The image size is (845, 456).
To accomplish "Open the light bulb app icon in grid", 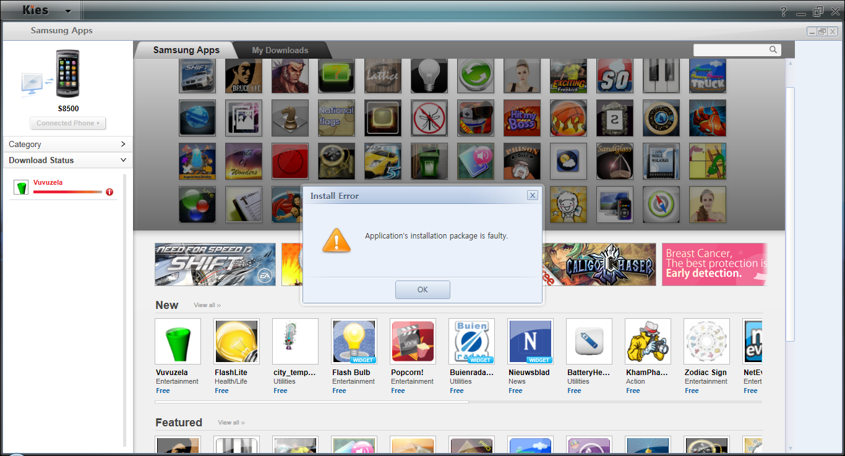I will (x=429, y=75).
